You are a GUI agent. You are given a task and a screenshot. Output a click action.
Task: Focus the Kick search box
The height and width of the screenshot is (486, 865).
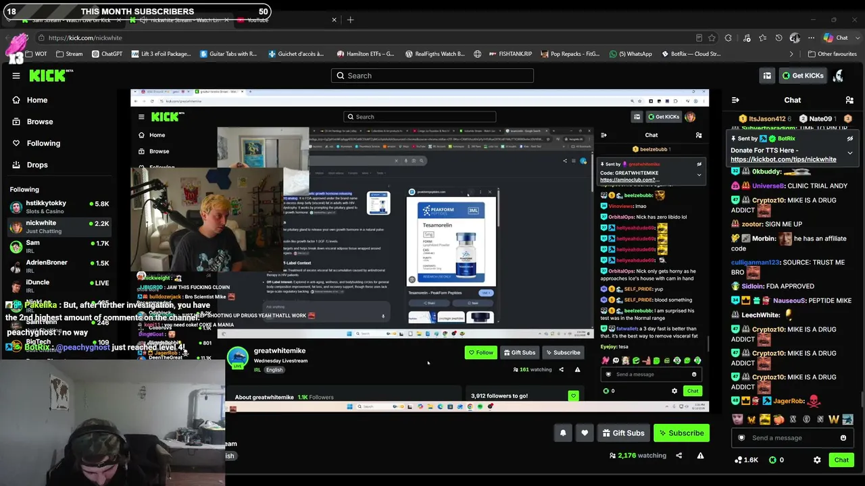coord(432,76)
